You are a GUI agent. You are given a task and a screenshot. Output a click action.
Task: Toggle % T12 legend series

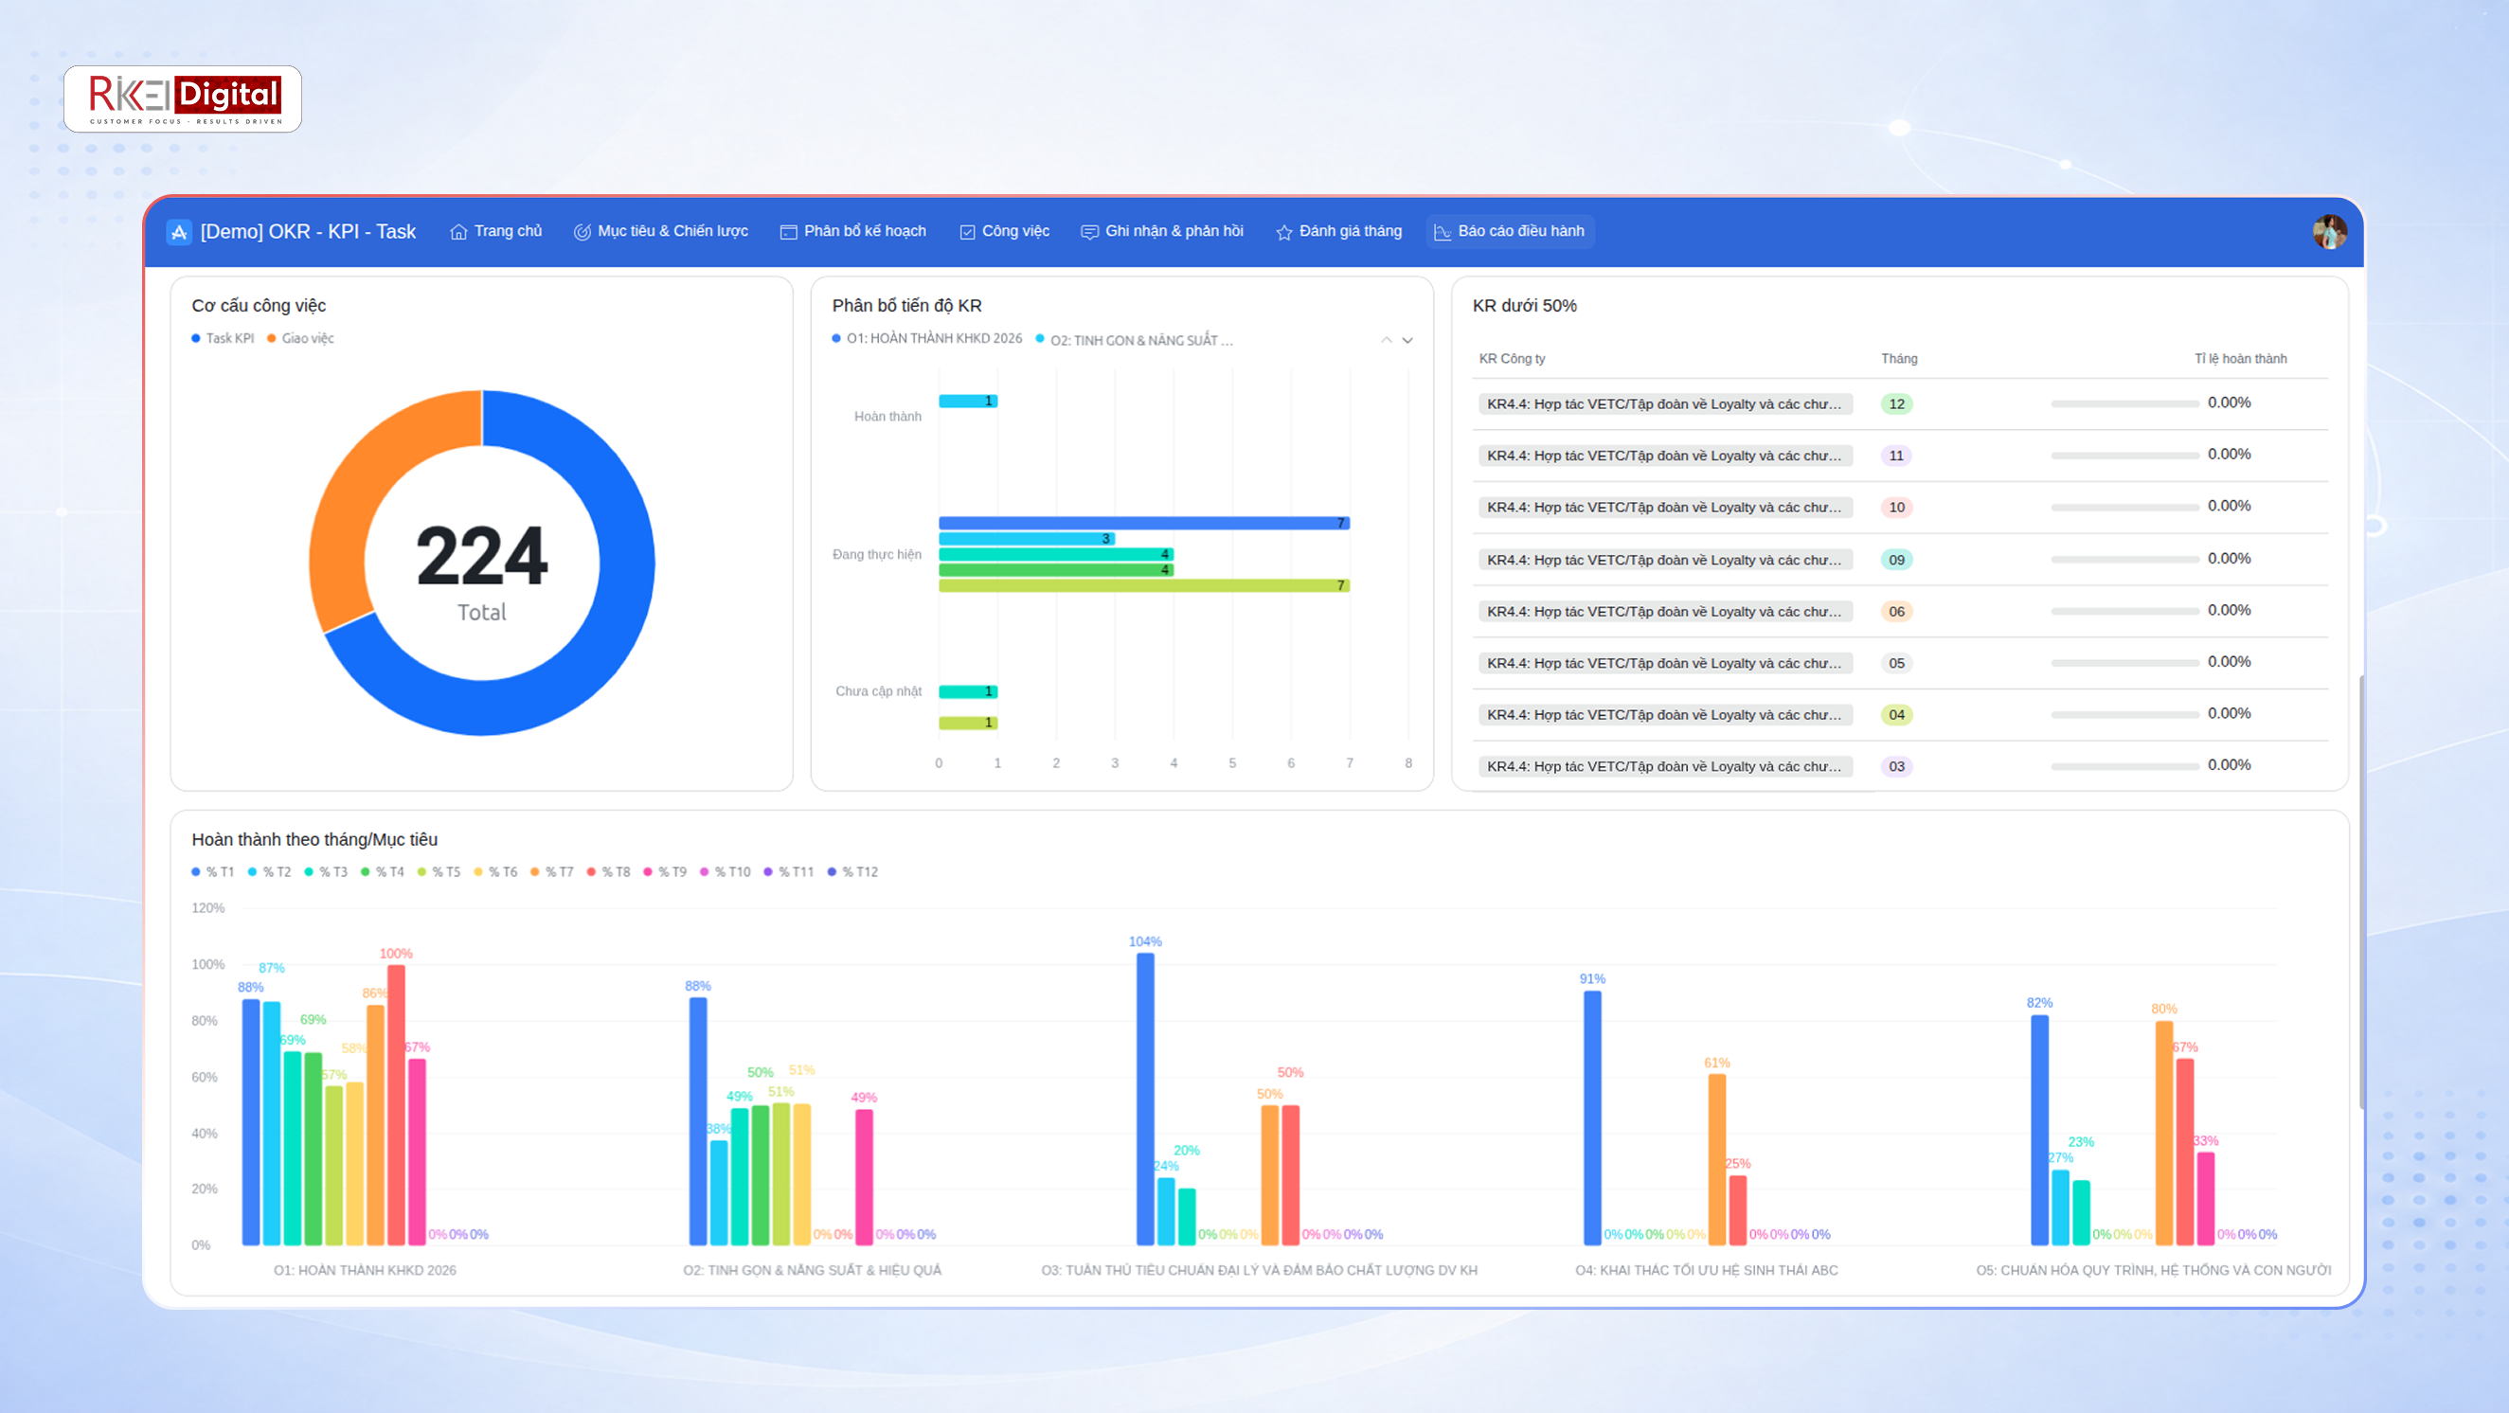click(853, 871)
